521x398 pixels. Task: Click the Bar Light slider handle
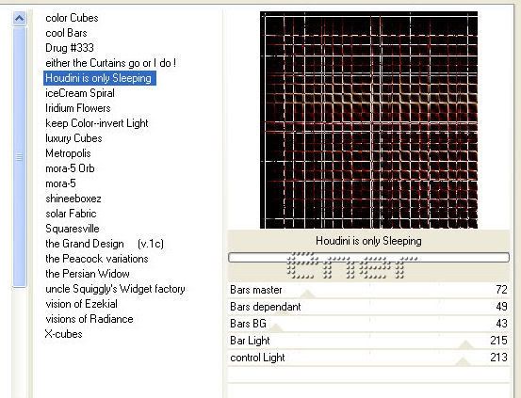465,344
